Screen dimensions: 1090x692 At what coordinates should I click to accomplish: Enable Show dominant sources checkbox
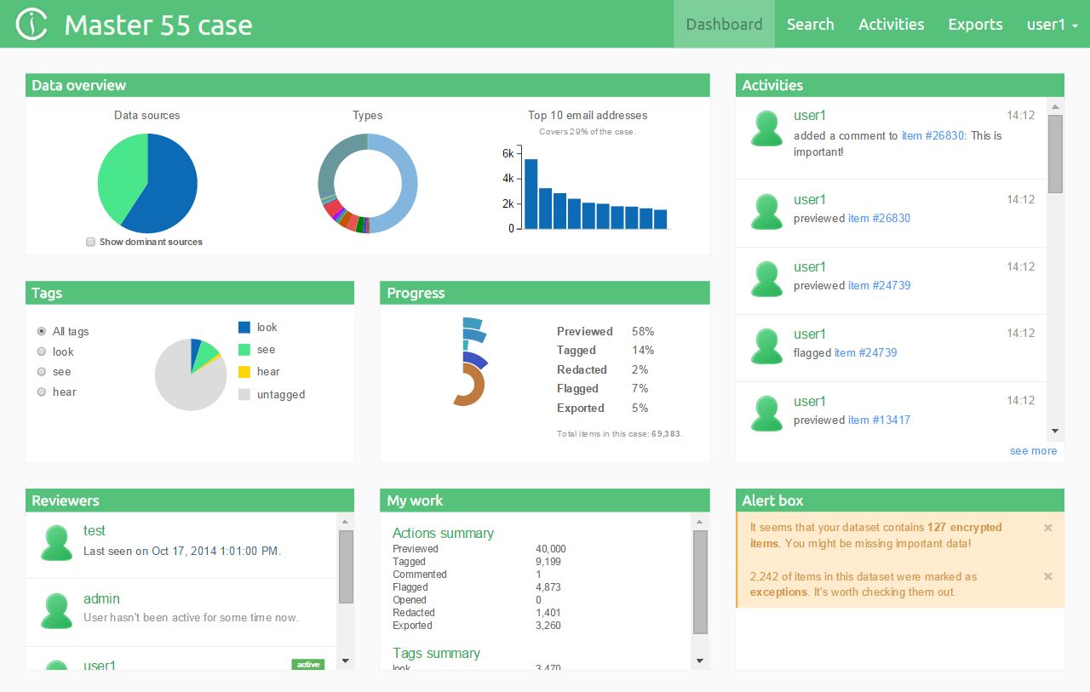(x=91, y=242)
